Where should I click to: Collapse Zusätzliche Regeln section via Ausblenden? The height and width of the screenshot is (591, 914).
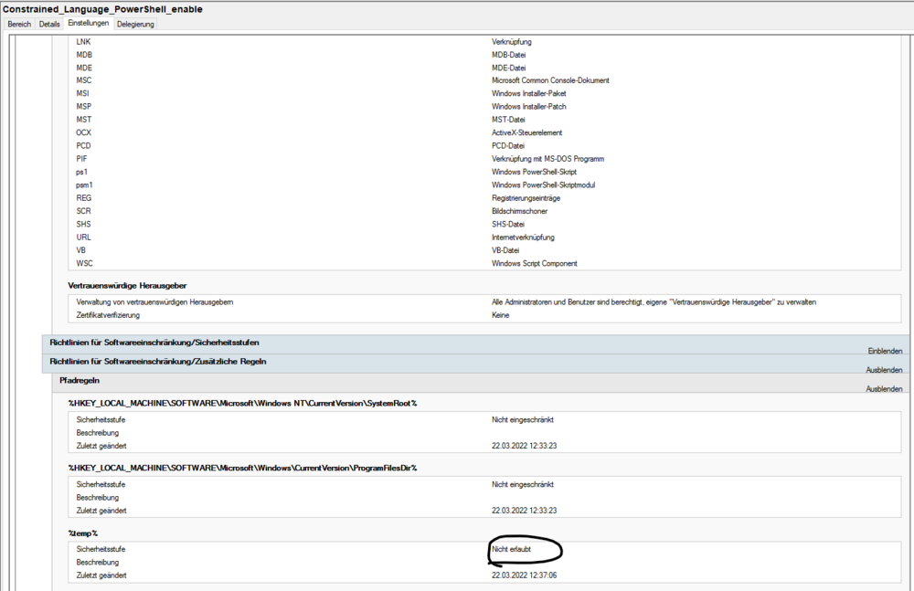[x=884, y=370]
